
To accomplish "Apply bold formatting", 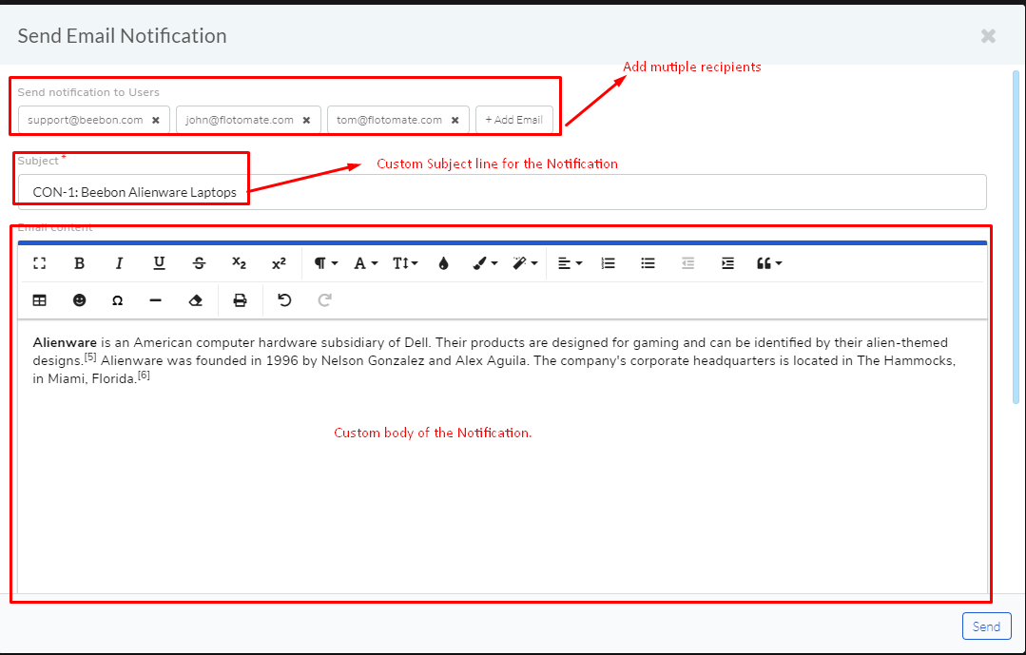I will click(79, 263).
